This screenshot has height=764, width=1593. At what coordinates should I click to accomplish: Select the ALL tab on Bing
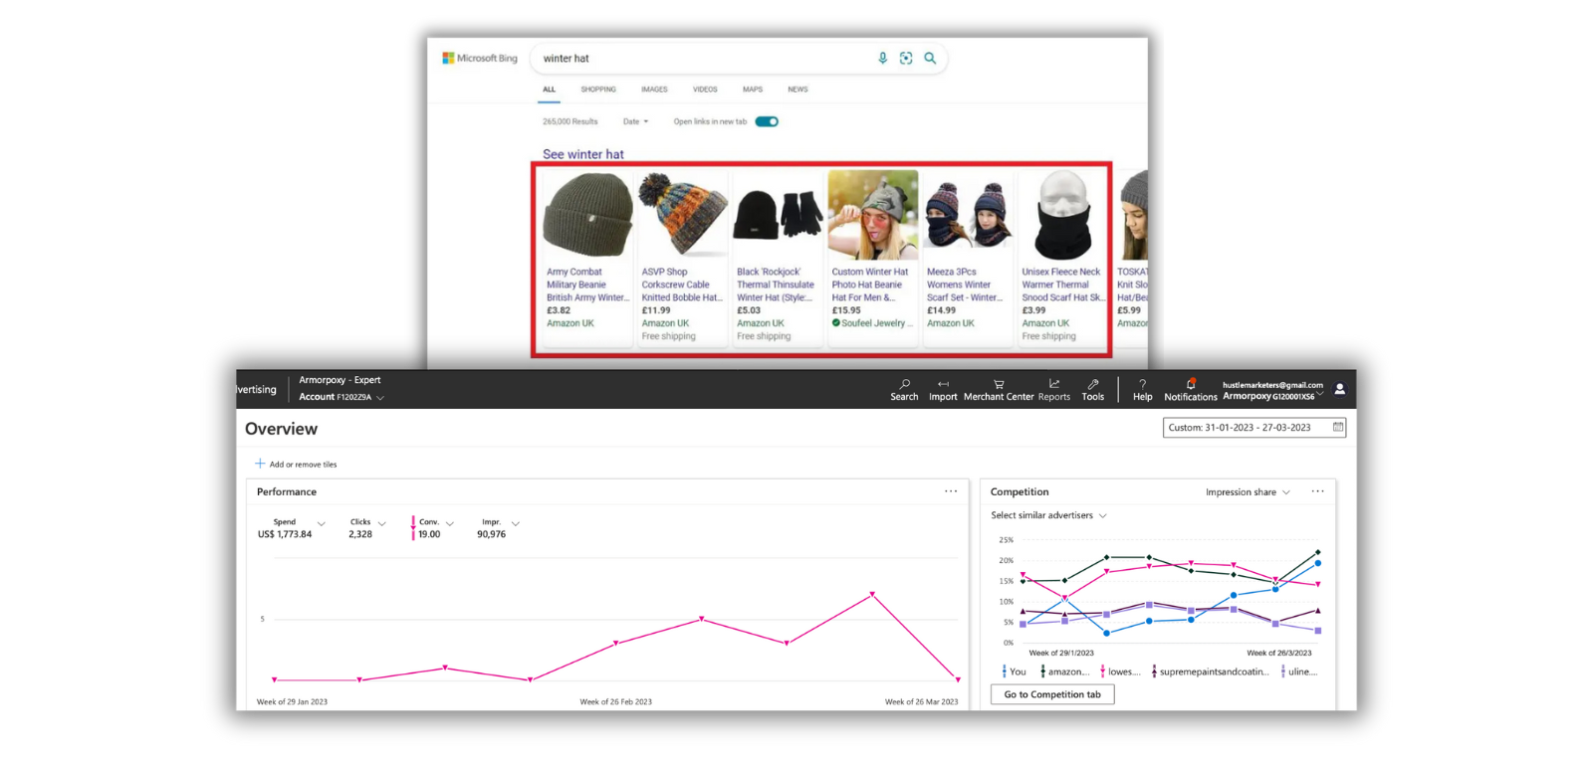pos(549,90)
